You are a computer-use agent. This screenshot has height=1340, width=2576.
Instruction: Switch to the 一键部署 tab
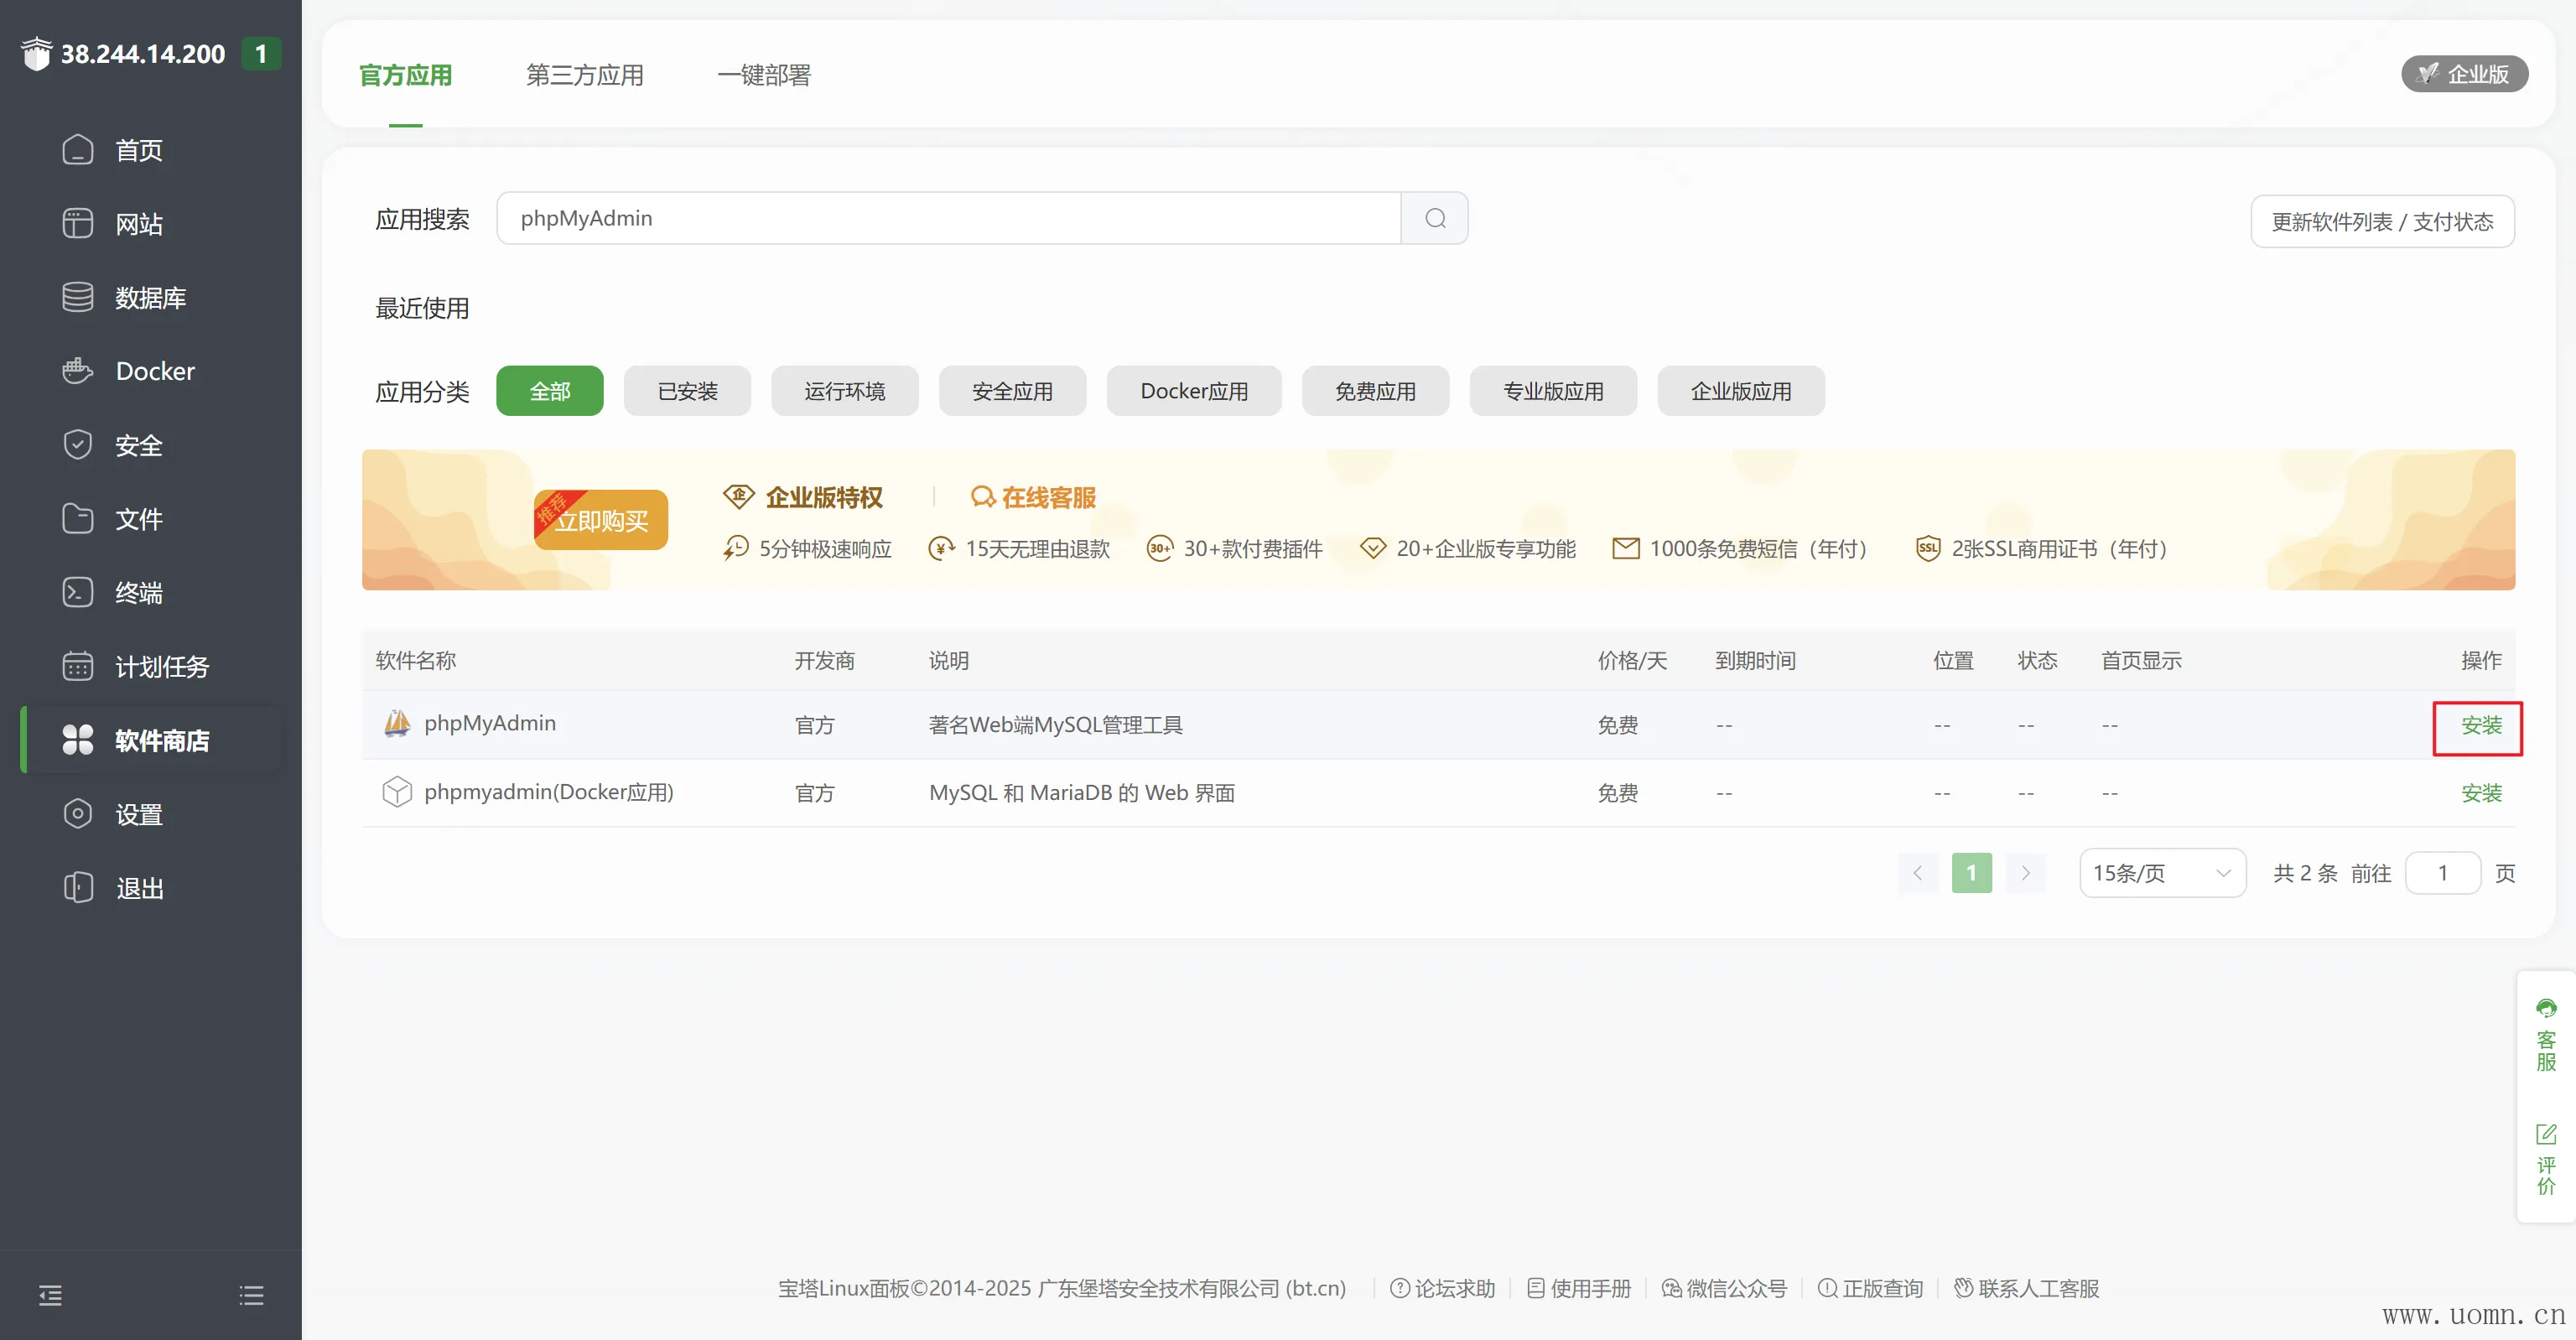click(x=763, y=75)
